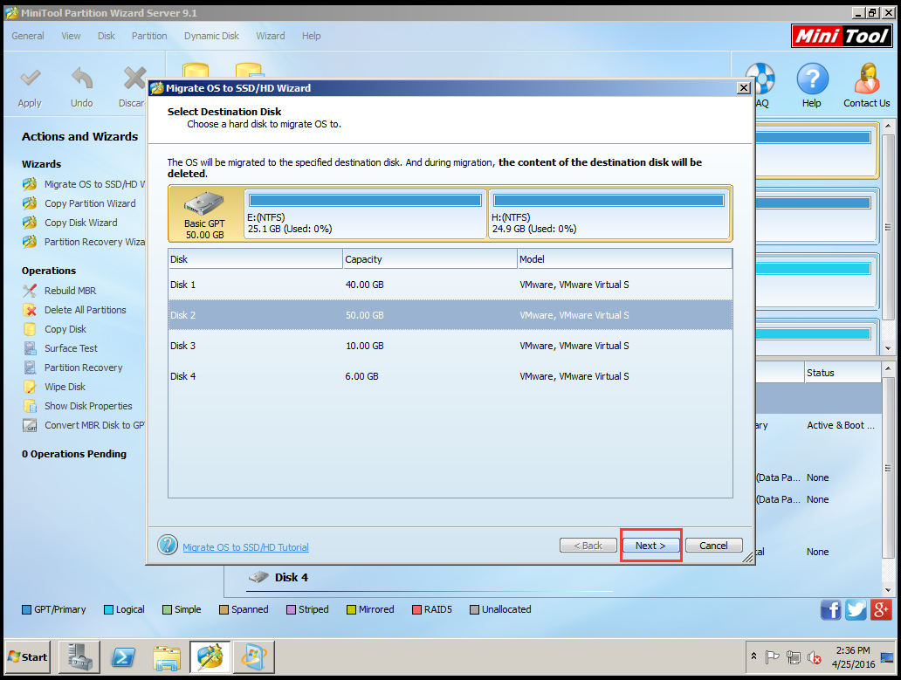Image resolution: width=901 pixels, height=680 pixels.
Task: Launch Copy Partition Wizard from sidebar
Action: (79, 203)
